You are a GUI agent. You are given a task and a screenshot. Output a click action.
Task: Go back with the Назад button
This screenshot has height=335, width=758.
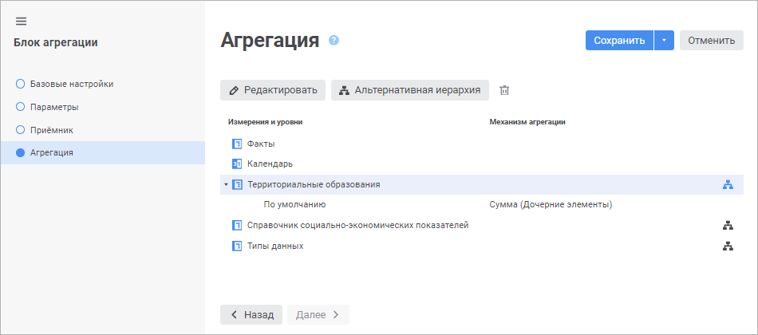click(251, 314)
